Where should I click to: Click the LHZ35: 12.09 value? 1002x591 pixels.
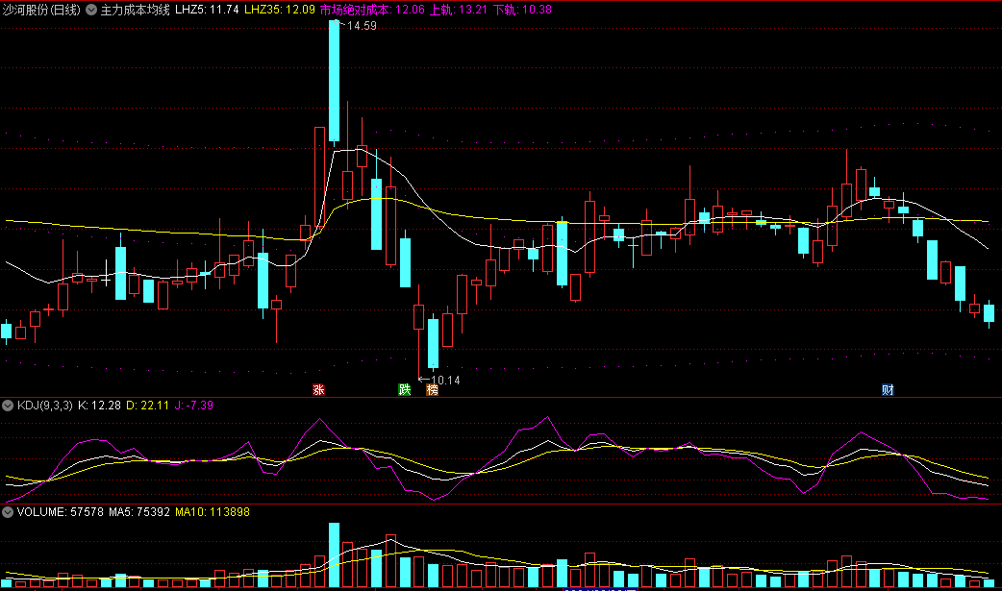(279, 10)
